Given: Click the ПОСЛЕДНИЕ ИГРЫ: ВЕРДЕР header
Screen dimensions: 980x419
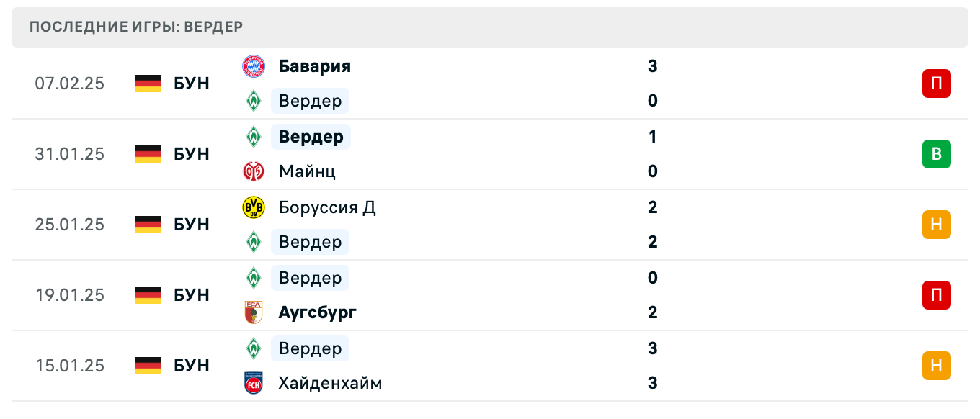Looking at the screenshot, I should click(135, 27).
